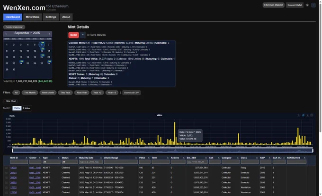Click the last chart toolbox icon
This screenshot has width=322, height=196.
312,115
